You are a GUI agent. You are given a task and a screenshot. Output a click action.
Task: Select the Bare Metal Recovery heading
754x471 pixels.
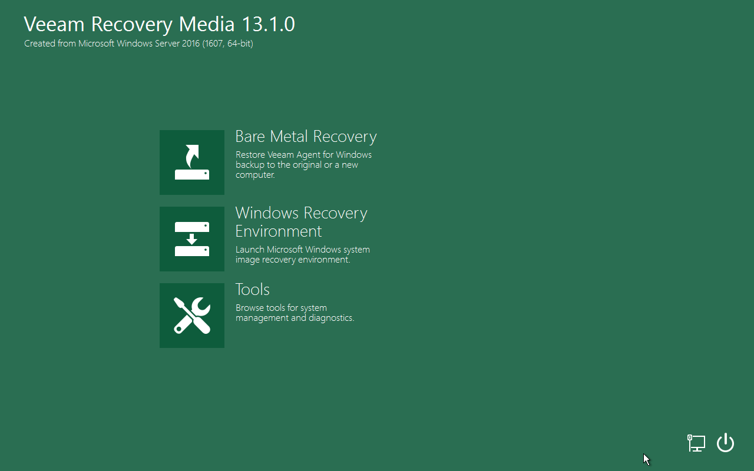306,137
